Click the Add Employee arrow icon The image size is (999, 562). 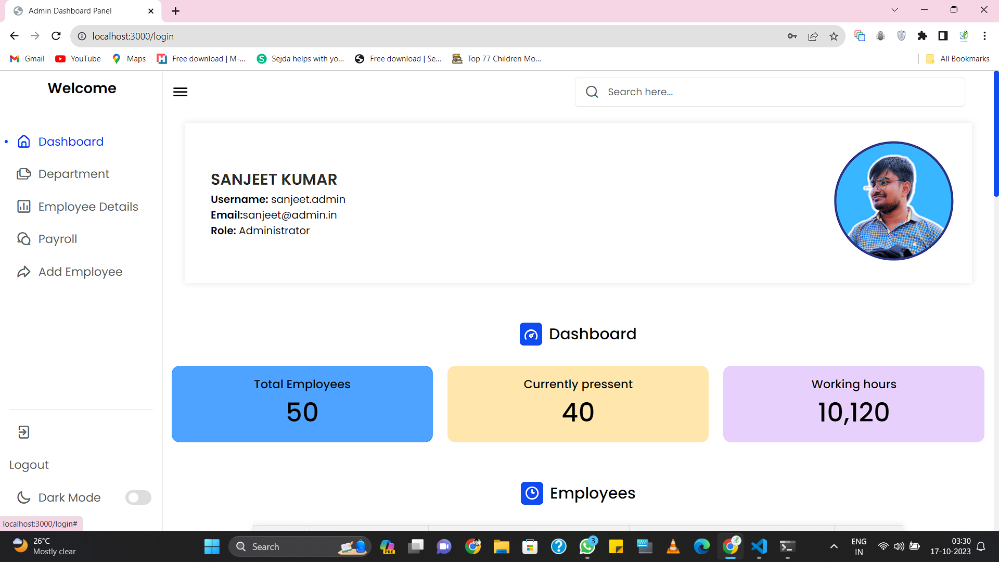click(x=23, y=271)
